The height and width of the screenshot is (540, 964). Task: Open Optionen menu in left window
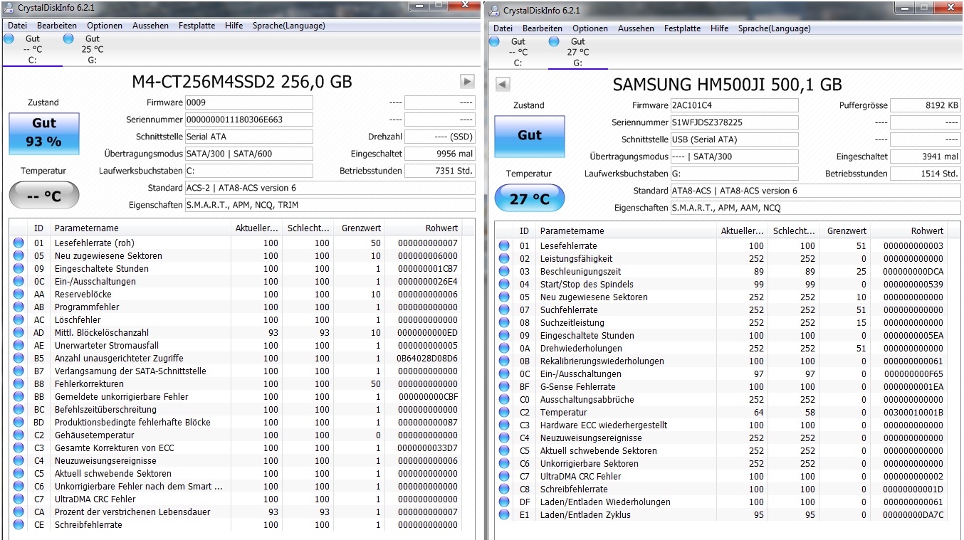point(105,26)
